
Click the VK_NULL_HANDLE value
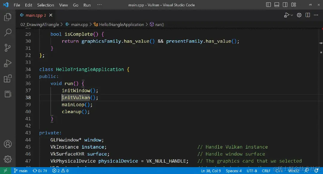[166, 161]
